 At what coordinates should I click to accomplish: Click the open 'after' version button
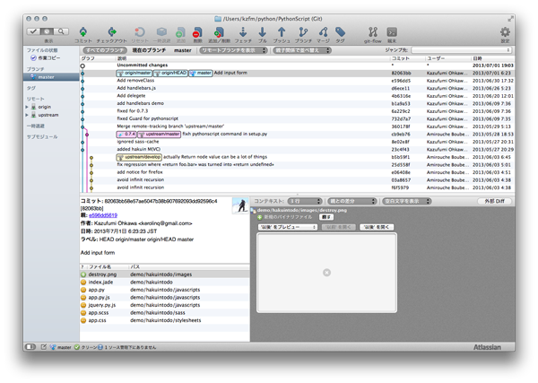(x=377, y=227)
